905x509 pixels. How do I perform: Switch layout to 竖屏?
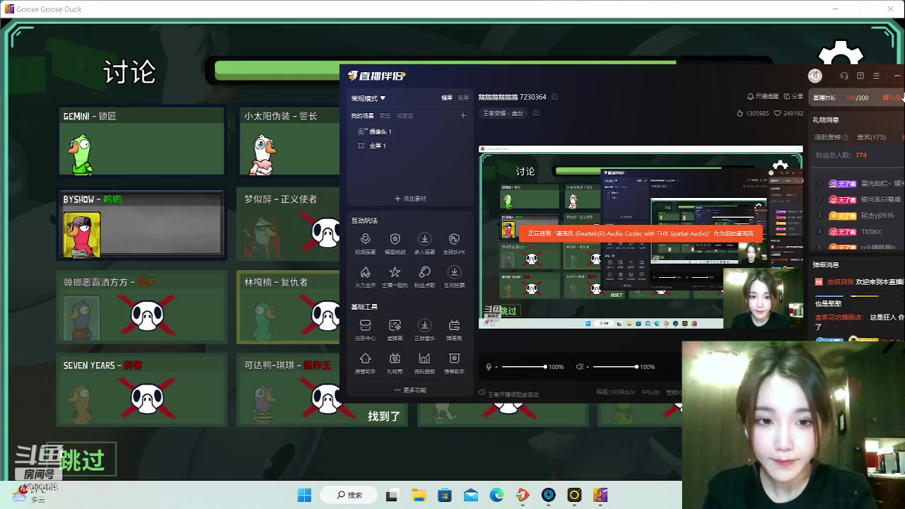click(463, 98)
